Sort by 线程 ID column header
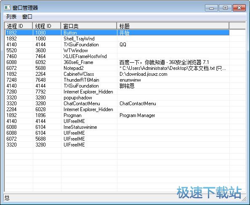 click(47, 26)
